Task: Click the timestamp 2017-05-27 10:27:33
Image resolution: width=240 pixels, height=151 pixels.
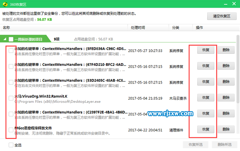Action: tap(145, 51)
